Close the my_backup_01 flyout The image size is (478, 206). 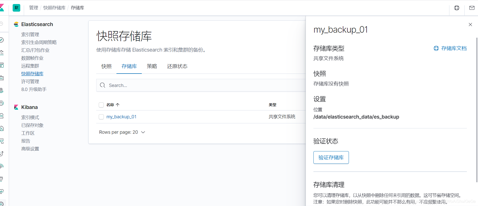tap(470, 25)
